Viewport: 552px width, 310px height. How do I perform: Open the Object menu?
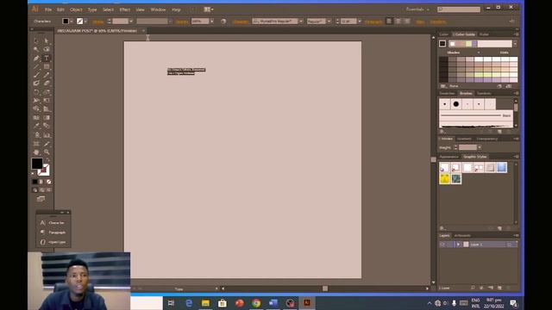point(76,9)
